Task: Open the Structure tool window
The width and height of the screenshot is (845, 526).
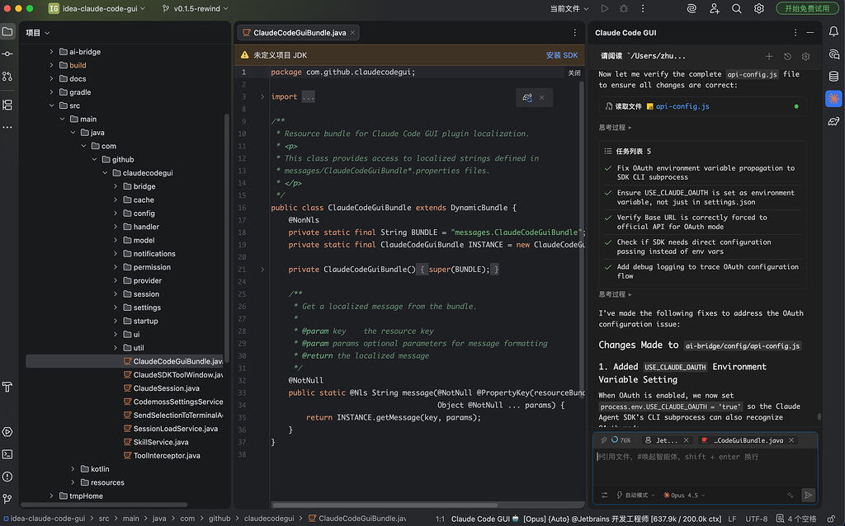Action: click(x=7, y=105)
